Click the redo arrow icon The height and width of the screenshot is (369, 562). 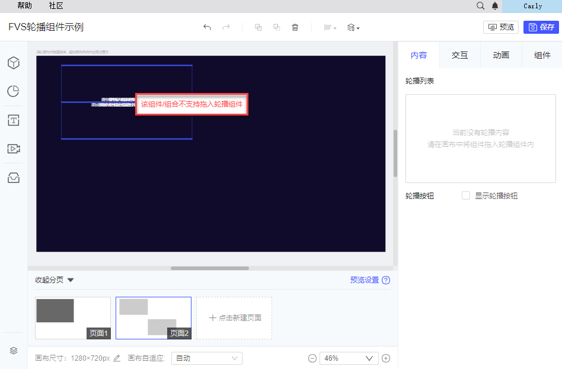point(226,27)
